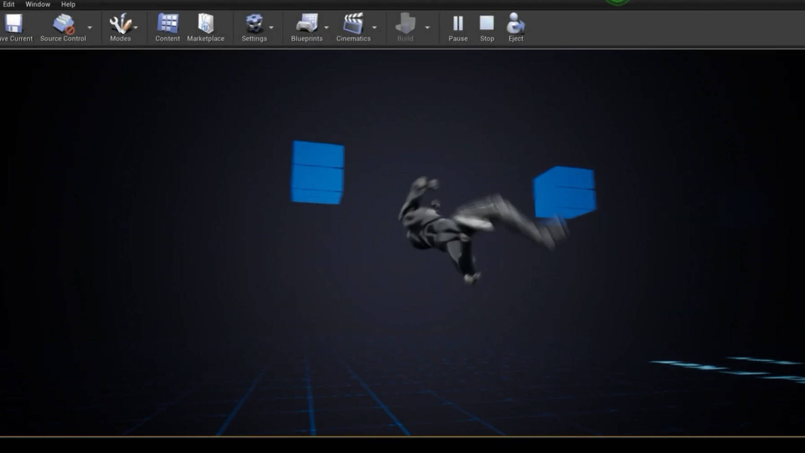The height and width of the screenshot is (453, 805).
Task: Open the Window menu
Action: point(38,4)
